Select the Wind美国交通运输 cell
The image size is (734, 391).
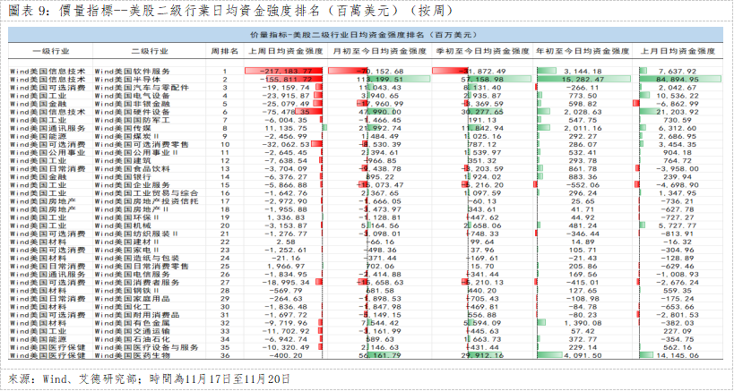pyautogui.click(x=133, y=331)
